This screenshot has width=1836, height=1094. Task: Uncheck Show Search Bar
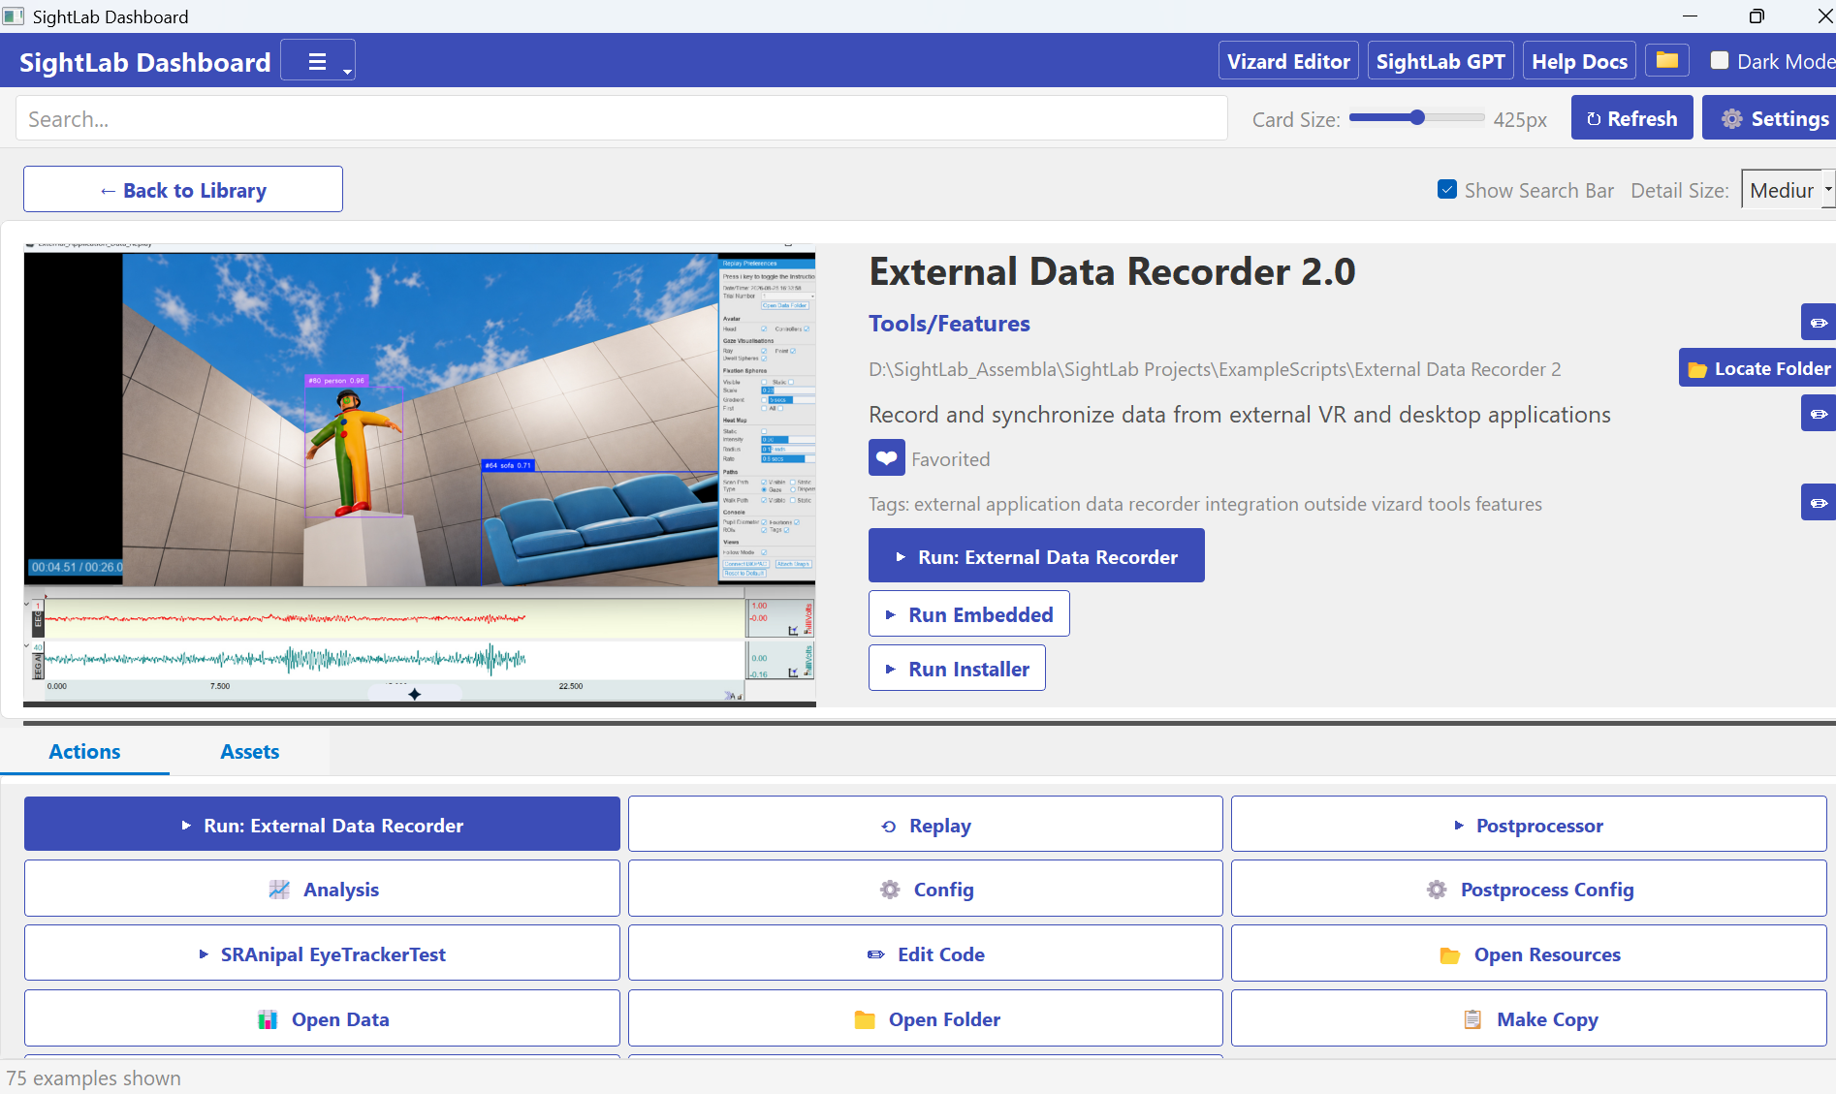coord(1447,189)
